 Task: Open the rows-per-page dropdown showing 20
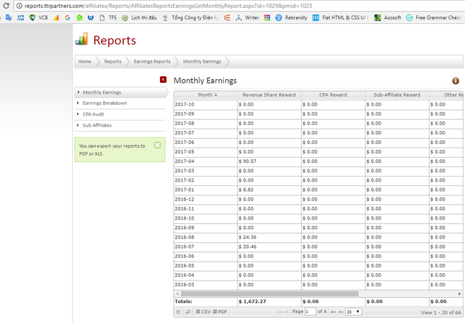(353, 311)
